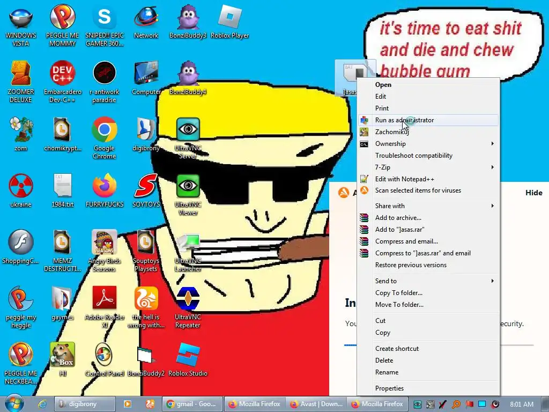549x412 pixels.
Task: Select the Network desktop icon
Action: [146, 21]
